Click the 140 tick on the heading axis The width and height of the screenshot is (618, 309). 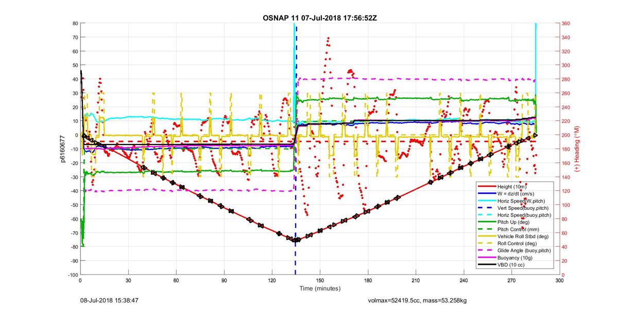coord(566,177)
